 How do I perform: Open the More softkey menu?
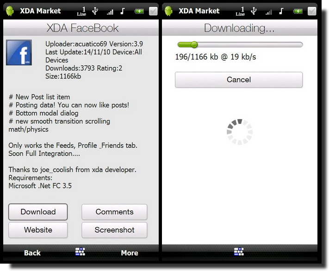130,253
